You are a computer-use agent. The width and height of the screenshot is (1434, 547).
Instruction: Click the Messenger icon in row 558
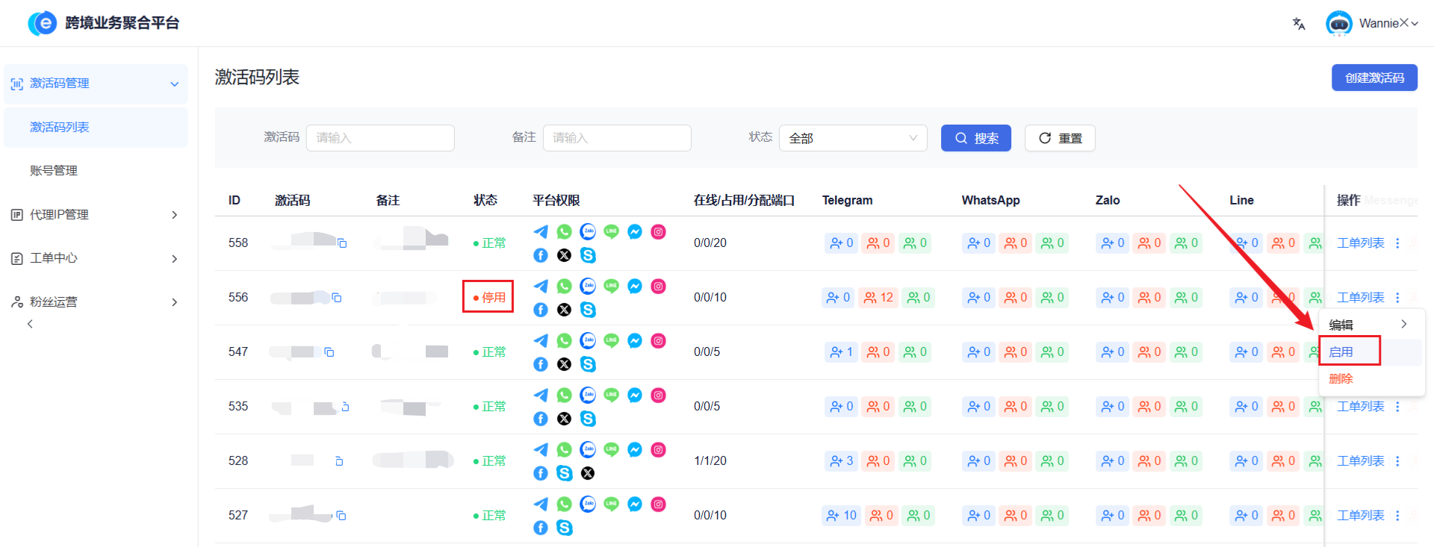coord(635,232)
